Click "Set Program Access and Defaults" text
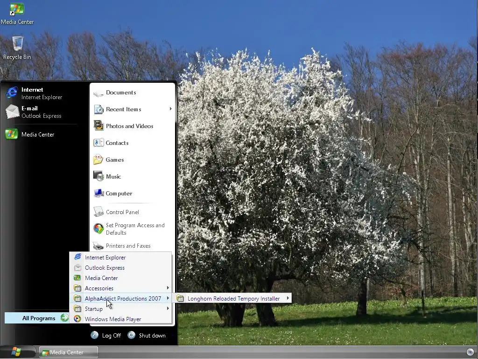Viewport: 478px width, 359px height. [x=135, y=229]
